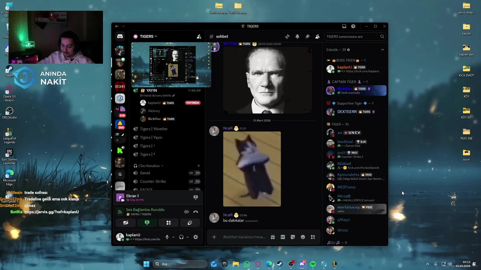Open the black-and-white portrait image

pos(268,79)
